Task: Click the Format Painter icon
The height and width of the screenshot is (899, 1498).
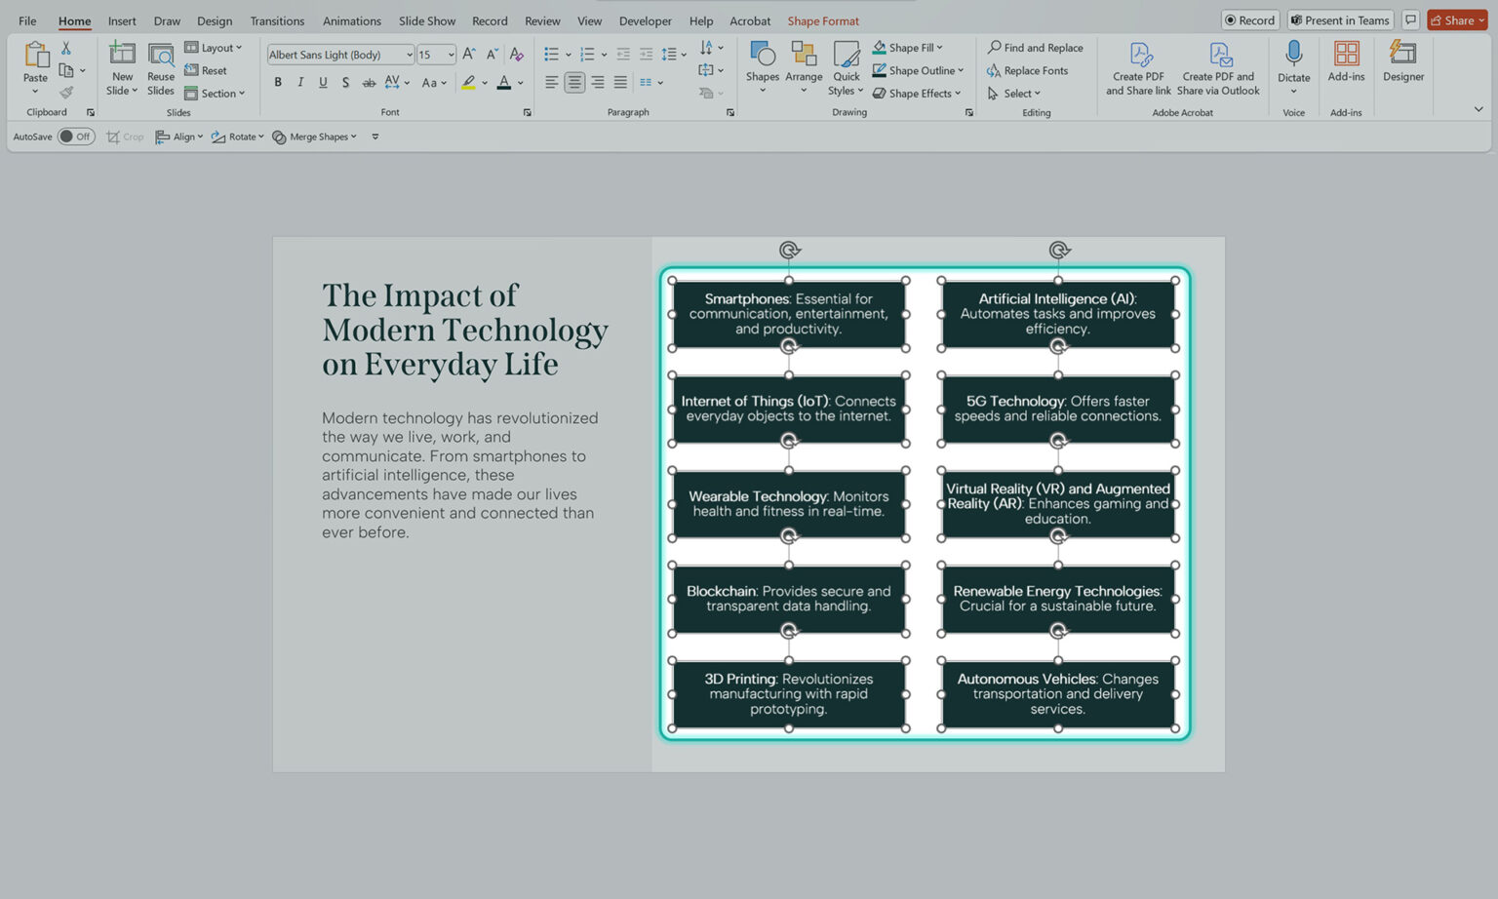Action: coord(66,92)
